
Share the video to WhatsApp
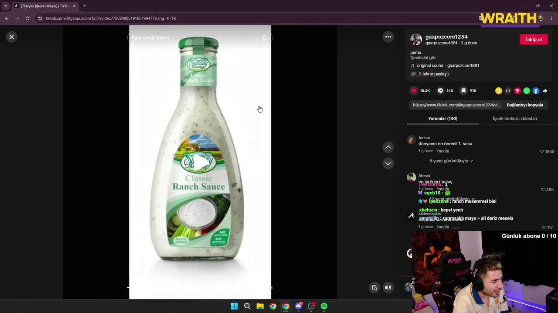coord(527,91)
